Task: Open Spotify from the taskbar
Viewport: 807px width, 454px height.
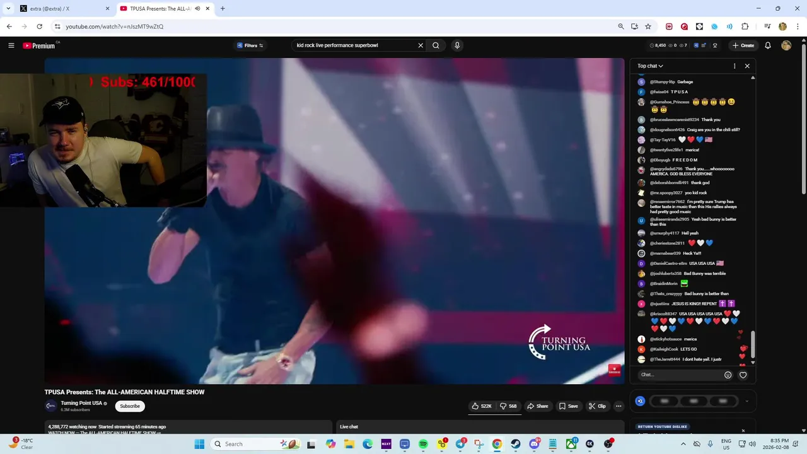Action: tap(424, 444)
